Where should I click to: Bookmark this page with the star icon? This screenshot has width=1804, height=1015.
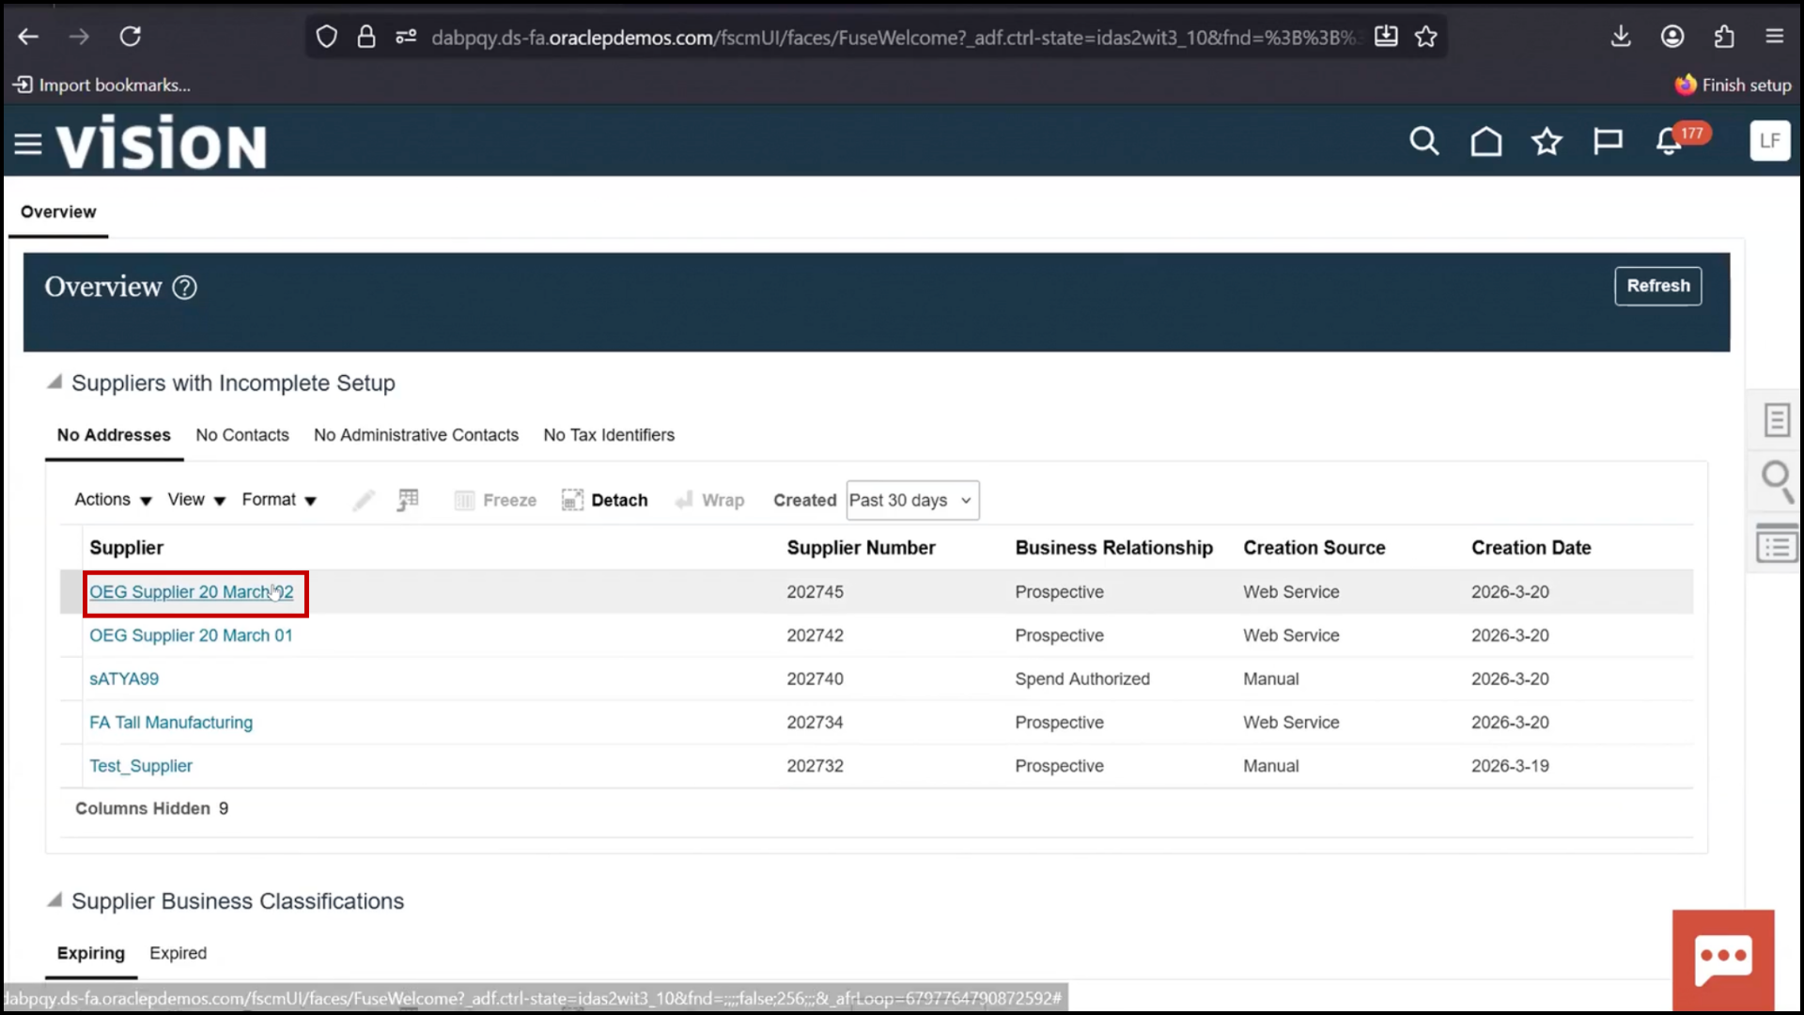[1426, 37]
